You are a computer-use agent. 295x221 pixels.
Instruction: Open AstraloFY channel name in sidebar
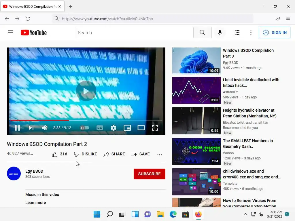coord(230,92)
